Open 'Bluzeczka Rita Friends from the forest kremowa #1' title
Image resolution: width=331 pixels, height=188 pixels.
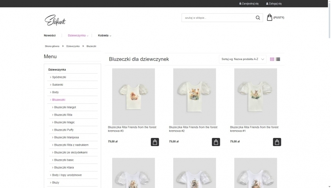(254, 129)
